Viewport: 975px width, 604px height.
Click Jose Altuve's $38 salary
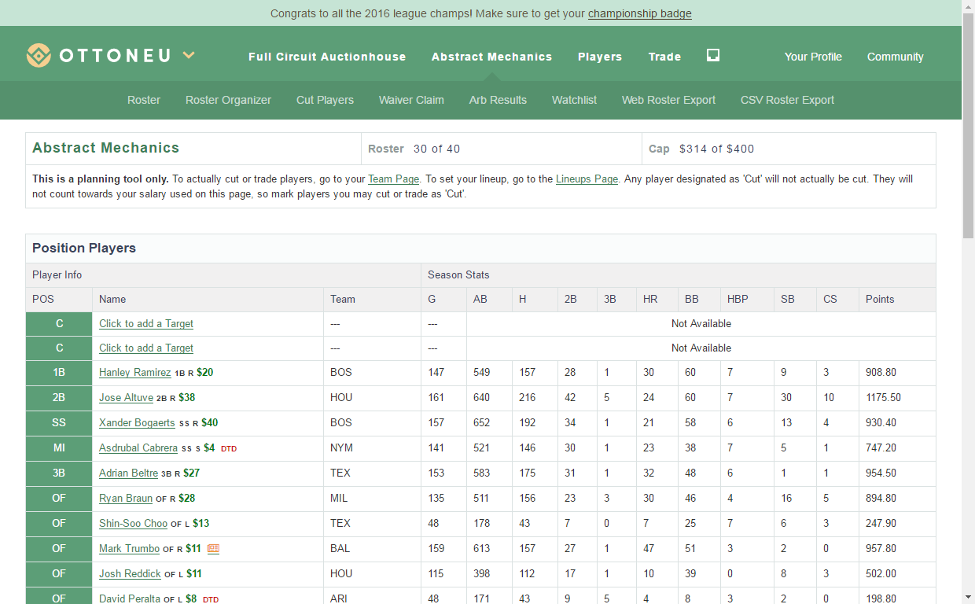[186, 398]
